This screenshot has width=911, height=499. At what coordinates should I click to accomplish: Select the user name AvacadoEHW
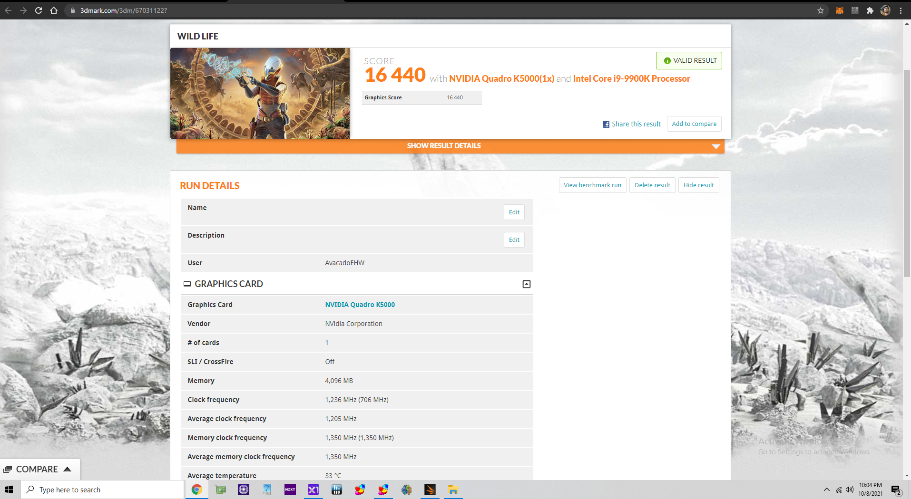coord(345,263)
